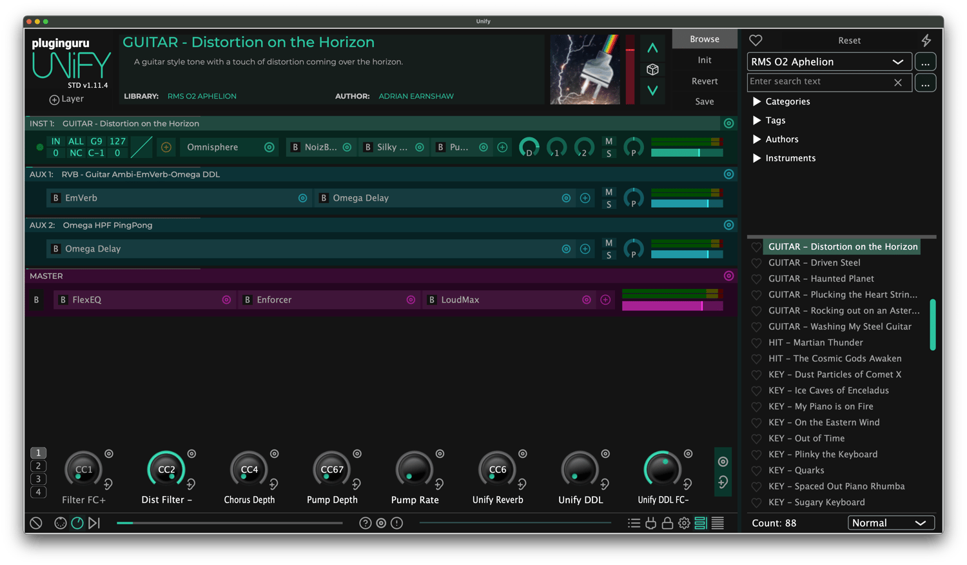Favorite the GUITAR – Driven Steel patch heart
The width and height of the screenshot is (967, 565).
click(x=756, y=263)
